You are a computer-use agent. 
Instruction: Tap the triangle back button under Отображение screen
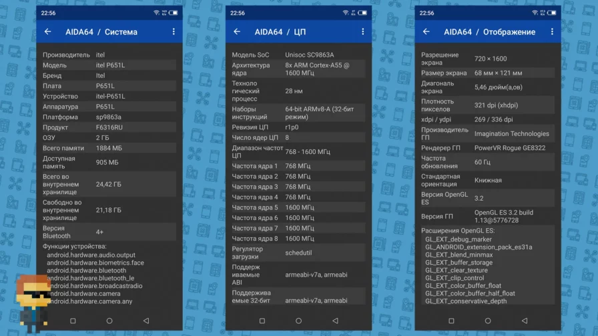pyautogui.click(x=524, y=321)
